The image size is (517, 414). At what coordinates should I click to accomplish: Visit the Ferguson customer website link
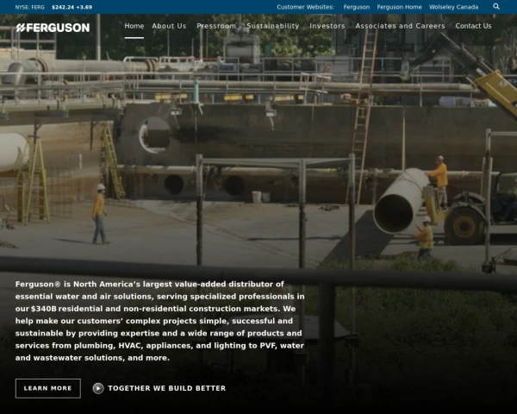[x=357, y=7]
